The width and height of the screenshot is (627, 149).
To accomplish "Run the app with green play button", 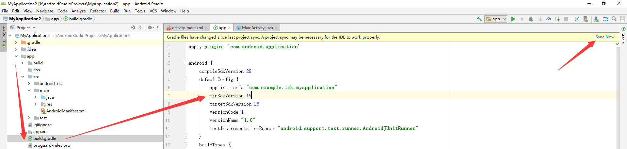I will pos(513,19).
